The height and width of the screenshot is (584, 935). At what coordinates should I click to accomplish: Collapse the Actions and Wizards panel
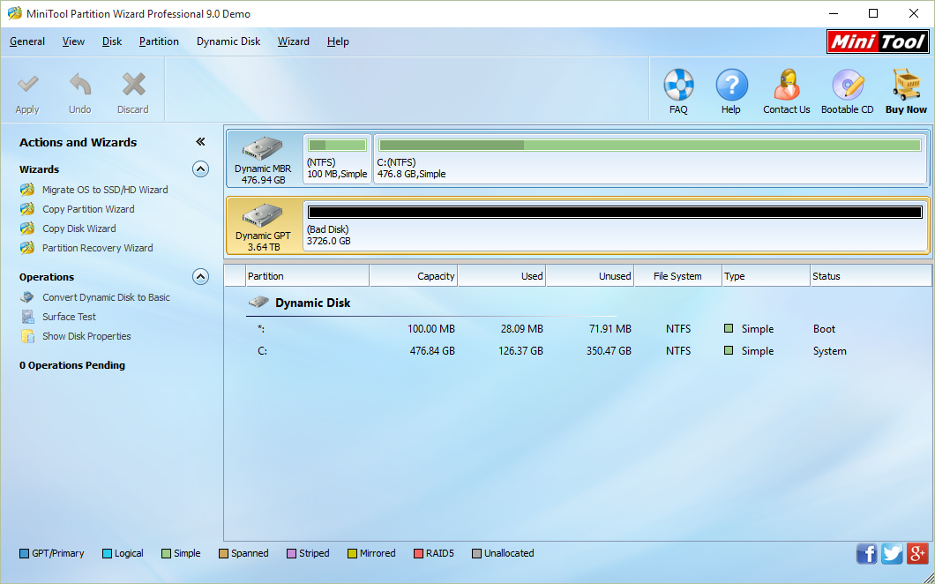tap(200, 142)
